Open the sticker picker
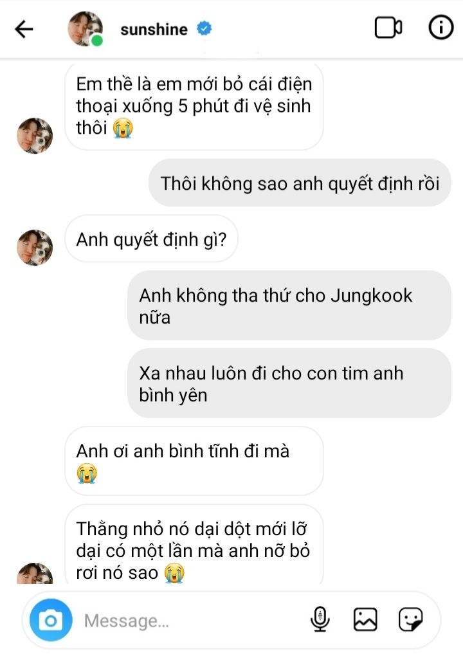Screen dimensions: 463x658 coord(410,620)
